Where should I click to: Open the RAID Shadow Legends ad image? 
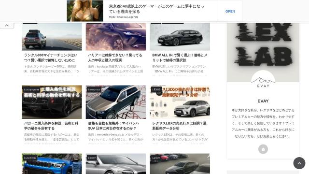[85, 11]
